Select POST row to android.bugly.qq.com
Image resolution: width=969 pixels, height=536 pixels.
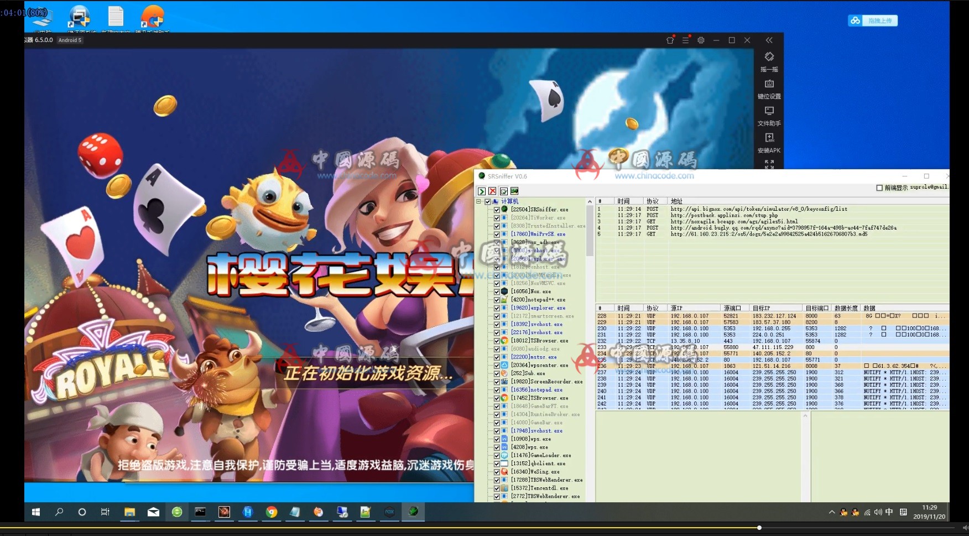coord(772,227)
